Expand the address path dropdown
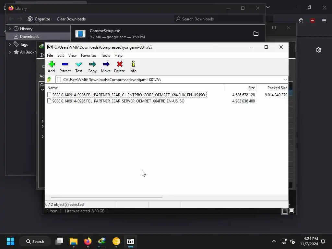The height and width of the screenshot is (249, 332). [285, 80]
